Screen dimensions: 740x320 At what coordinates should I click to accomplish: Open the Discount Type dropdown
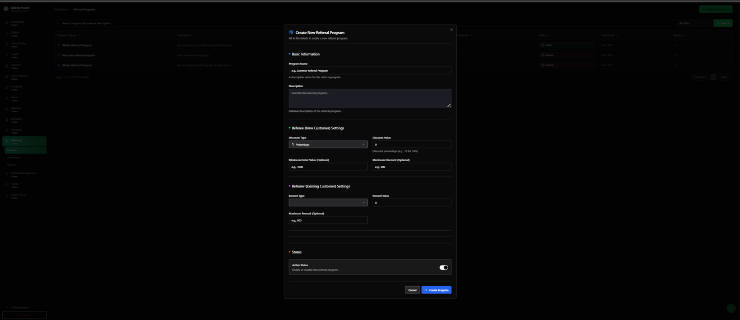coord(328,145)
